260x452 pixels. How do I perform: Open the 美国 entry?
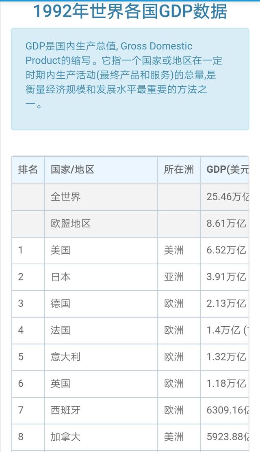tap(61, 250)
